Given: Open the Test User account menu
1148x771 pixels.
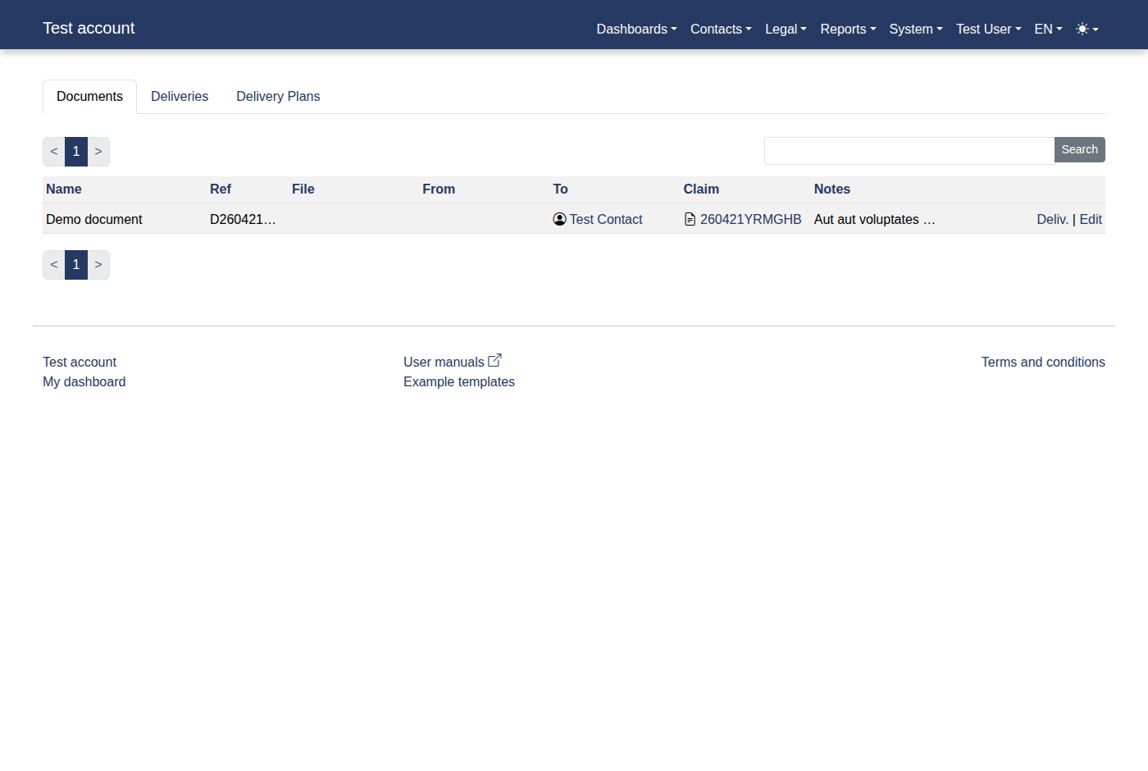Looking at the screenshot, I should (988, 29).
